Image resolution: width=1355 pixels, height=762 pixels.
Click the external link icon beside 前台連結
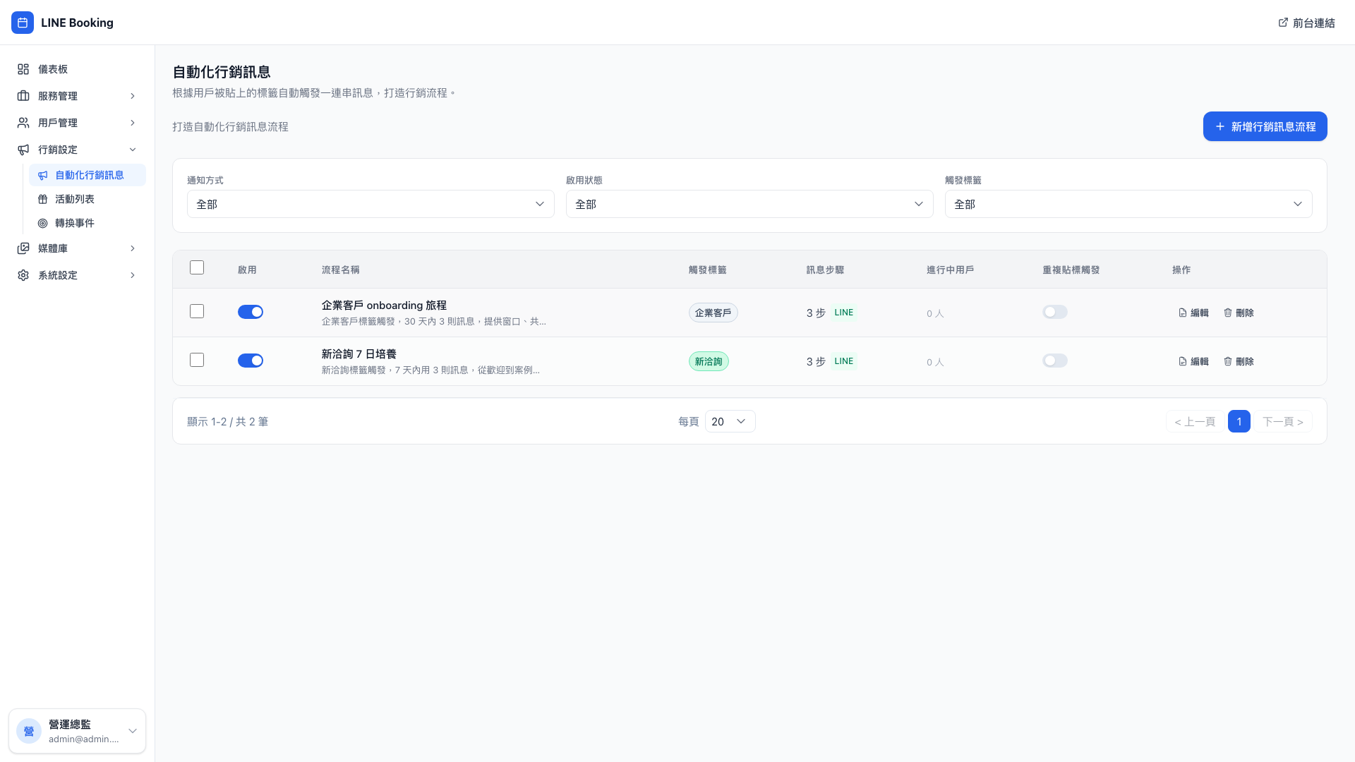1283,23
